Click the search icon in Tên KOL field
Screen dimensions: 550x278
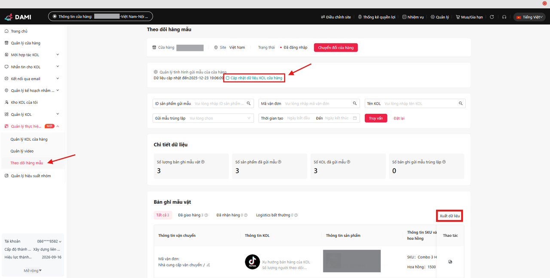(x=460, y=103)
